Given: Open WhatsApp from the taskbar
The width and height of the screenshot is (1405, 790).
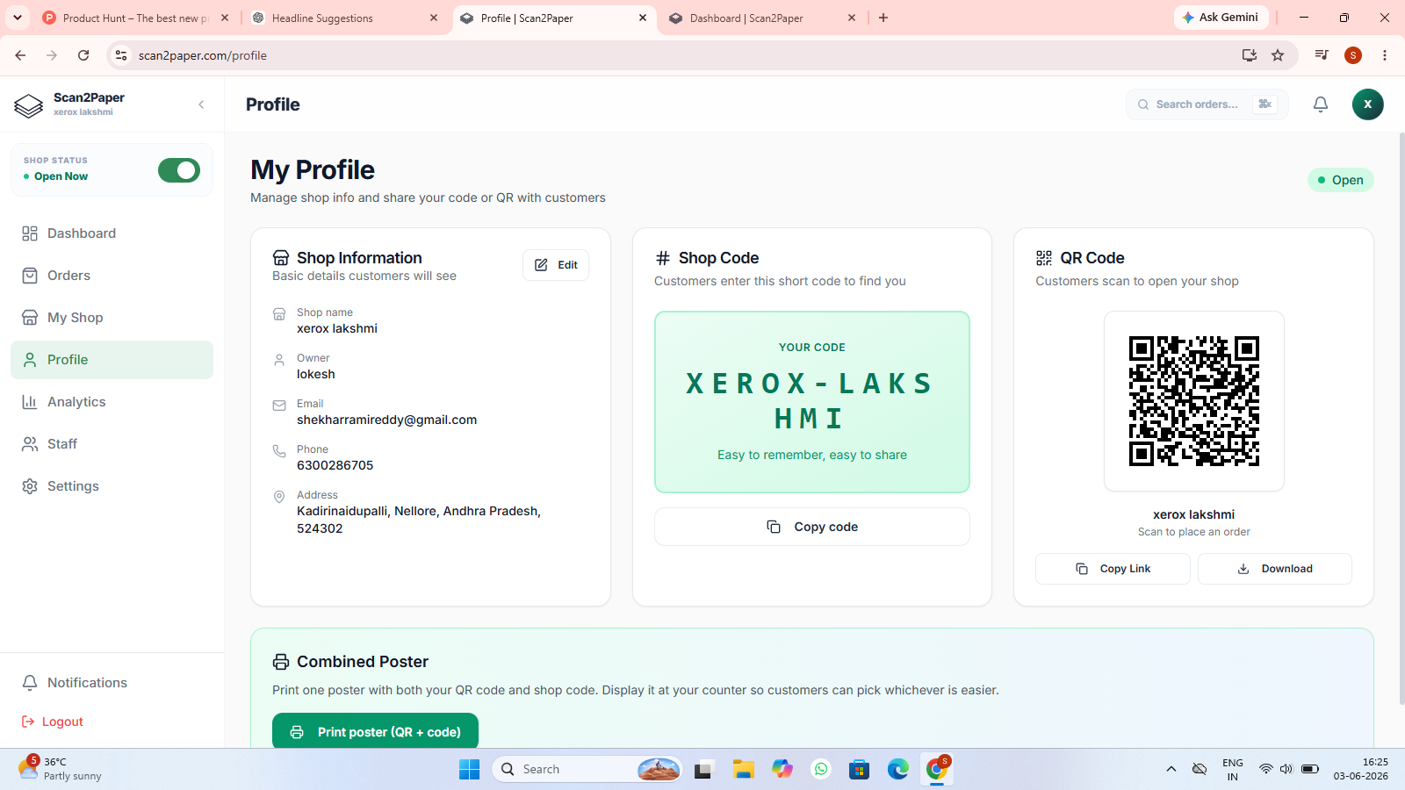Looking at the screenshot, I should point(821,770).
